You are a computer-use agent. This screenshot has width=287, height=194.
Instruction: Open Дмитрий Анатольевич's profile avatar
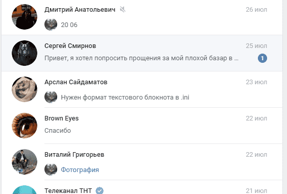(25, 17)
